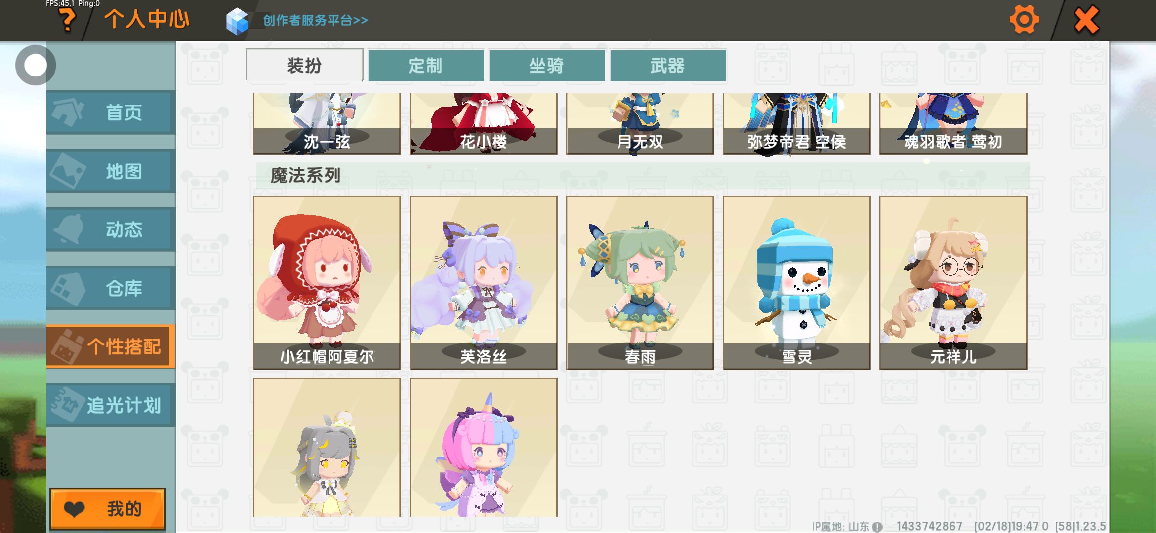Go to 首页 home in sidebar

(x=111, y=113)
